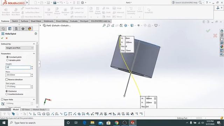
Task: Expand the SOLIDWORKS menu arrow by logo
Action: coord(27,2)
